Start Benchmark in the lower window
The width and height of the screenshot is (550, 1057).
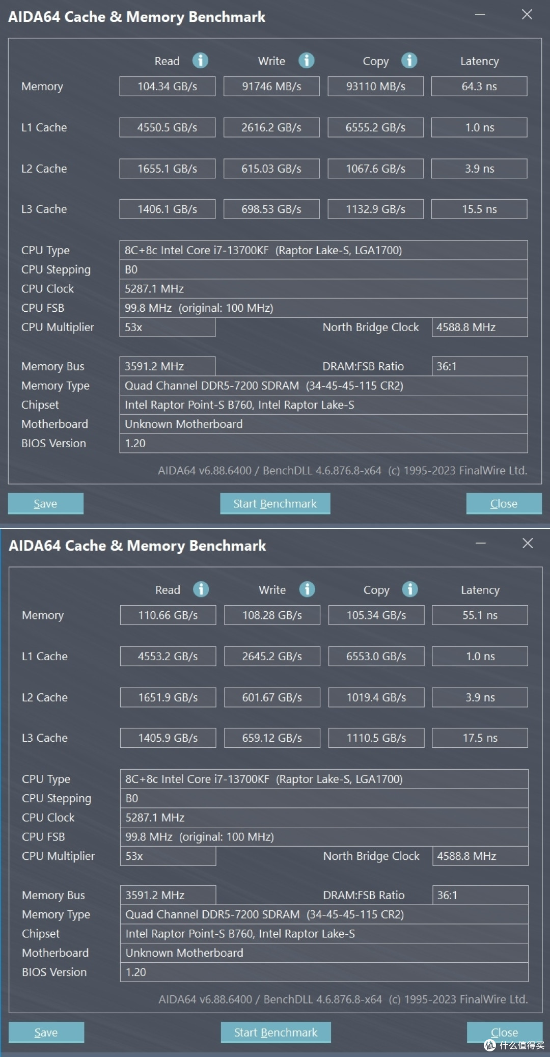(276, 1032)
